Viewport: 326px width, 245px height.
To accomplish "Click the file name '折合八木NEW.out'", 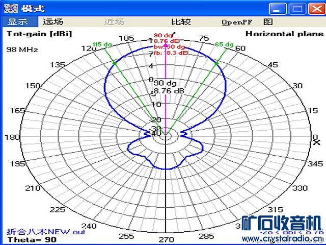I will click(46, 232).
